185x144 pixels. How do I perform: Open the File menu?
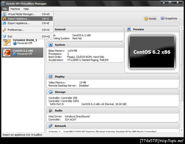pyautogui.click(x=5, y=9)
